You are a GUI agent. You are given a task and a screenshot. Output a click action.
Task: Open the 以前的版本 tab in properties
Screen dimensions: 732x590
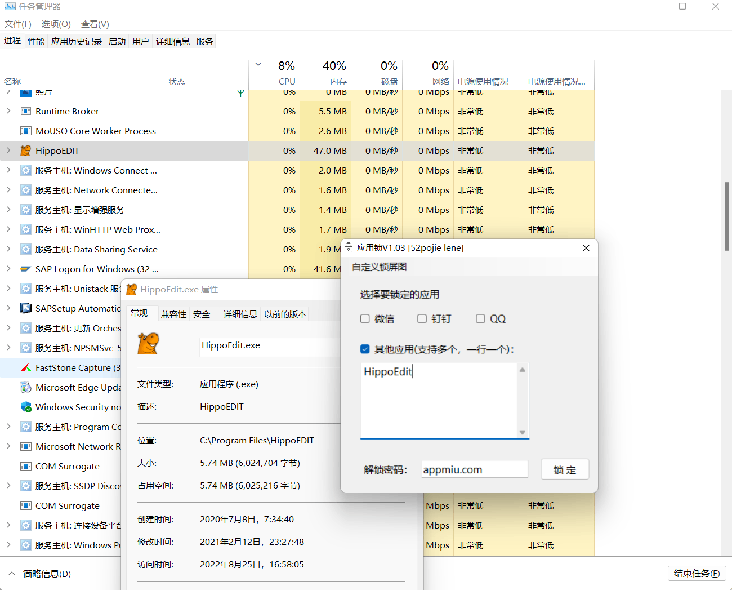pos(285,314)
